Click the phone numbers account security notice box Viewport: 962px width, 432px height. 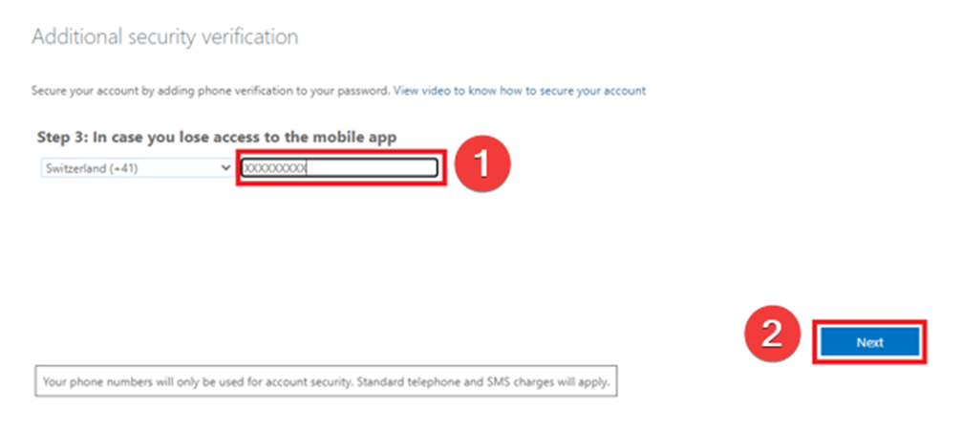pyautogui.click(x=327, y=381)
